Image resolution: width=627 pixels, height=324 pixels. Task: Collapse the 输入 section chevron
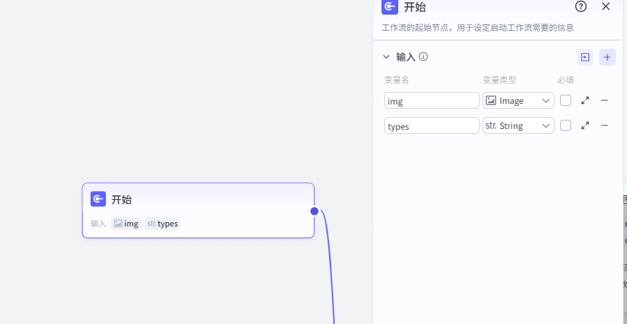click(x=386, y=56)
